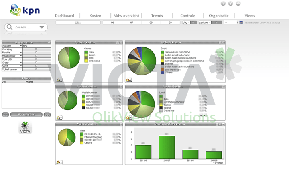Click Excel export icon in Soort panel header
Image resolution: width=289 pixels, height=172 pixels.
(x=223, y=42)
